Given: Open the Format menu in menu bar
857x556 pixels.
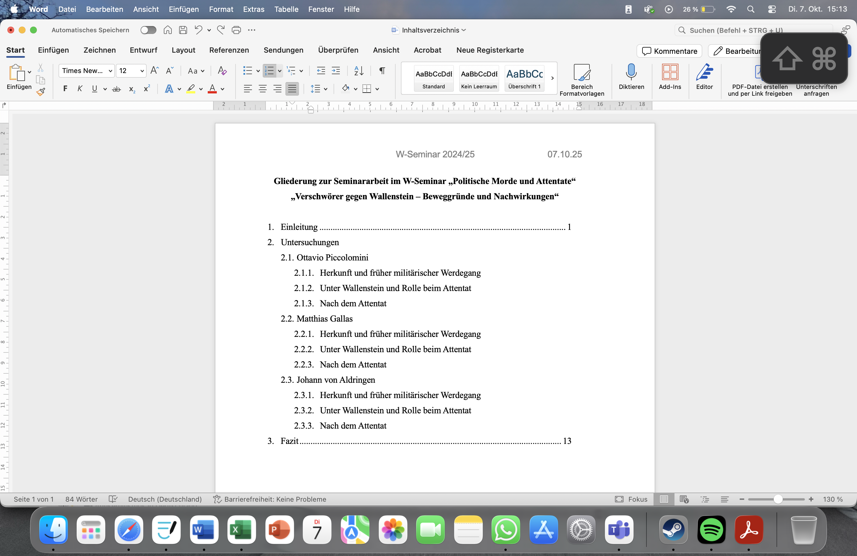Looking at the screenshot, I should click(x=221, y=9).
